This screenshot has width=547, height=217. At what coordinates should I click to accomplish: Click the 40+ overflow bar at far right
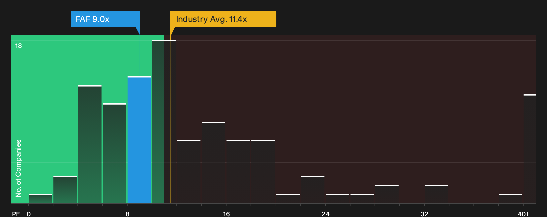coord(530,149)
